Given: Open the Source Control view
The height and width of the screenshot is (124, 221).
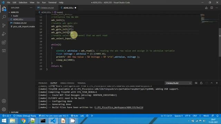Looking at the screenshot, I should [x=4, y=25].
